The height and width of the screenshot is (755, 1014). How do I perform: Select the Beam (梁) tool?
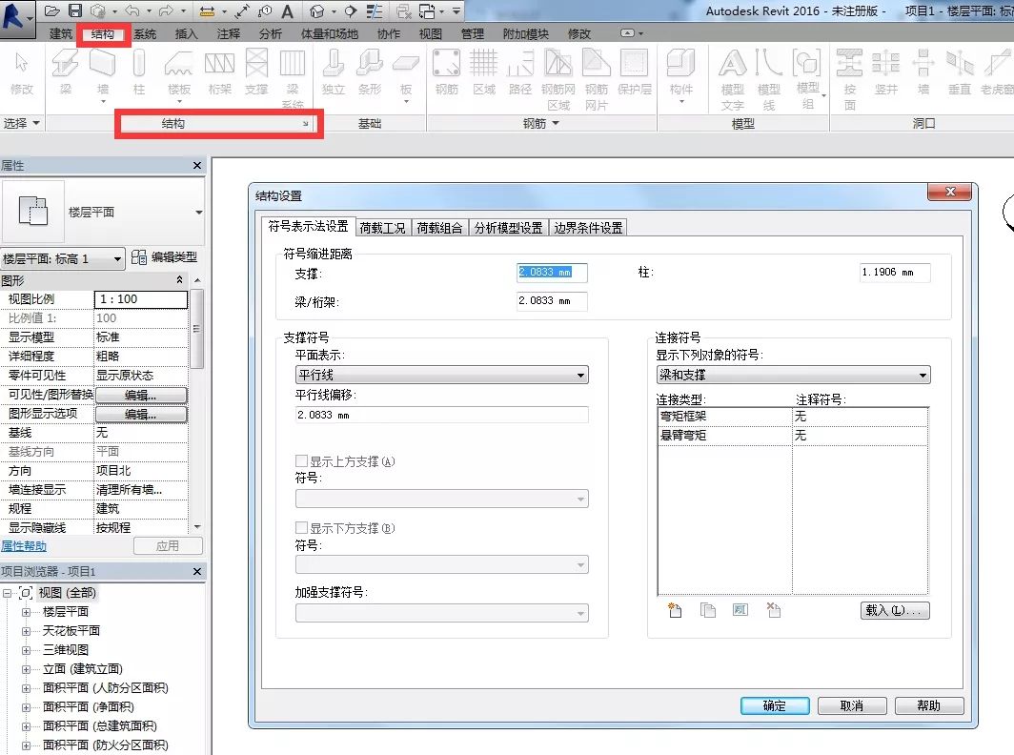click(x=66, y=72)
